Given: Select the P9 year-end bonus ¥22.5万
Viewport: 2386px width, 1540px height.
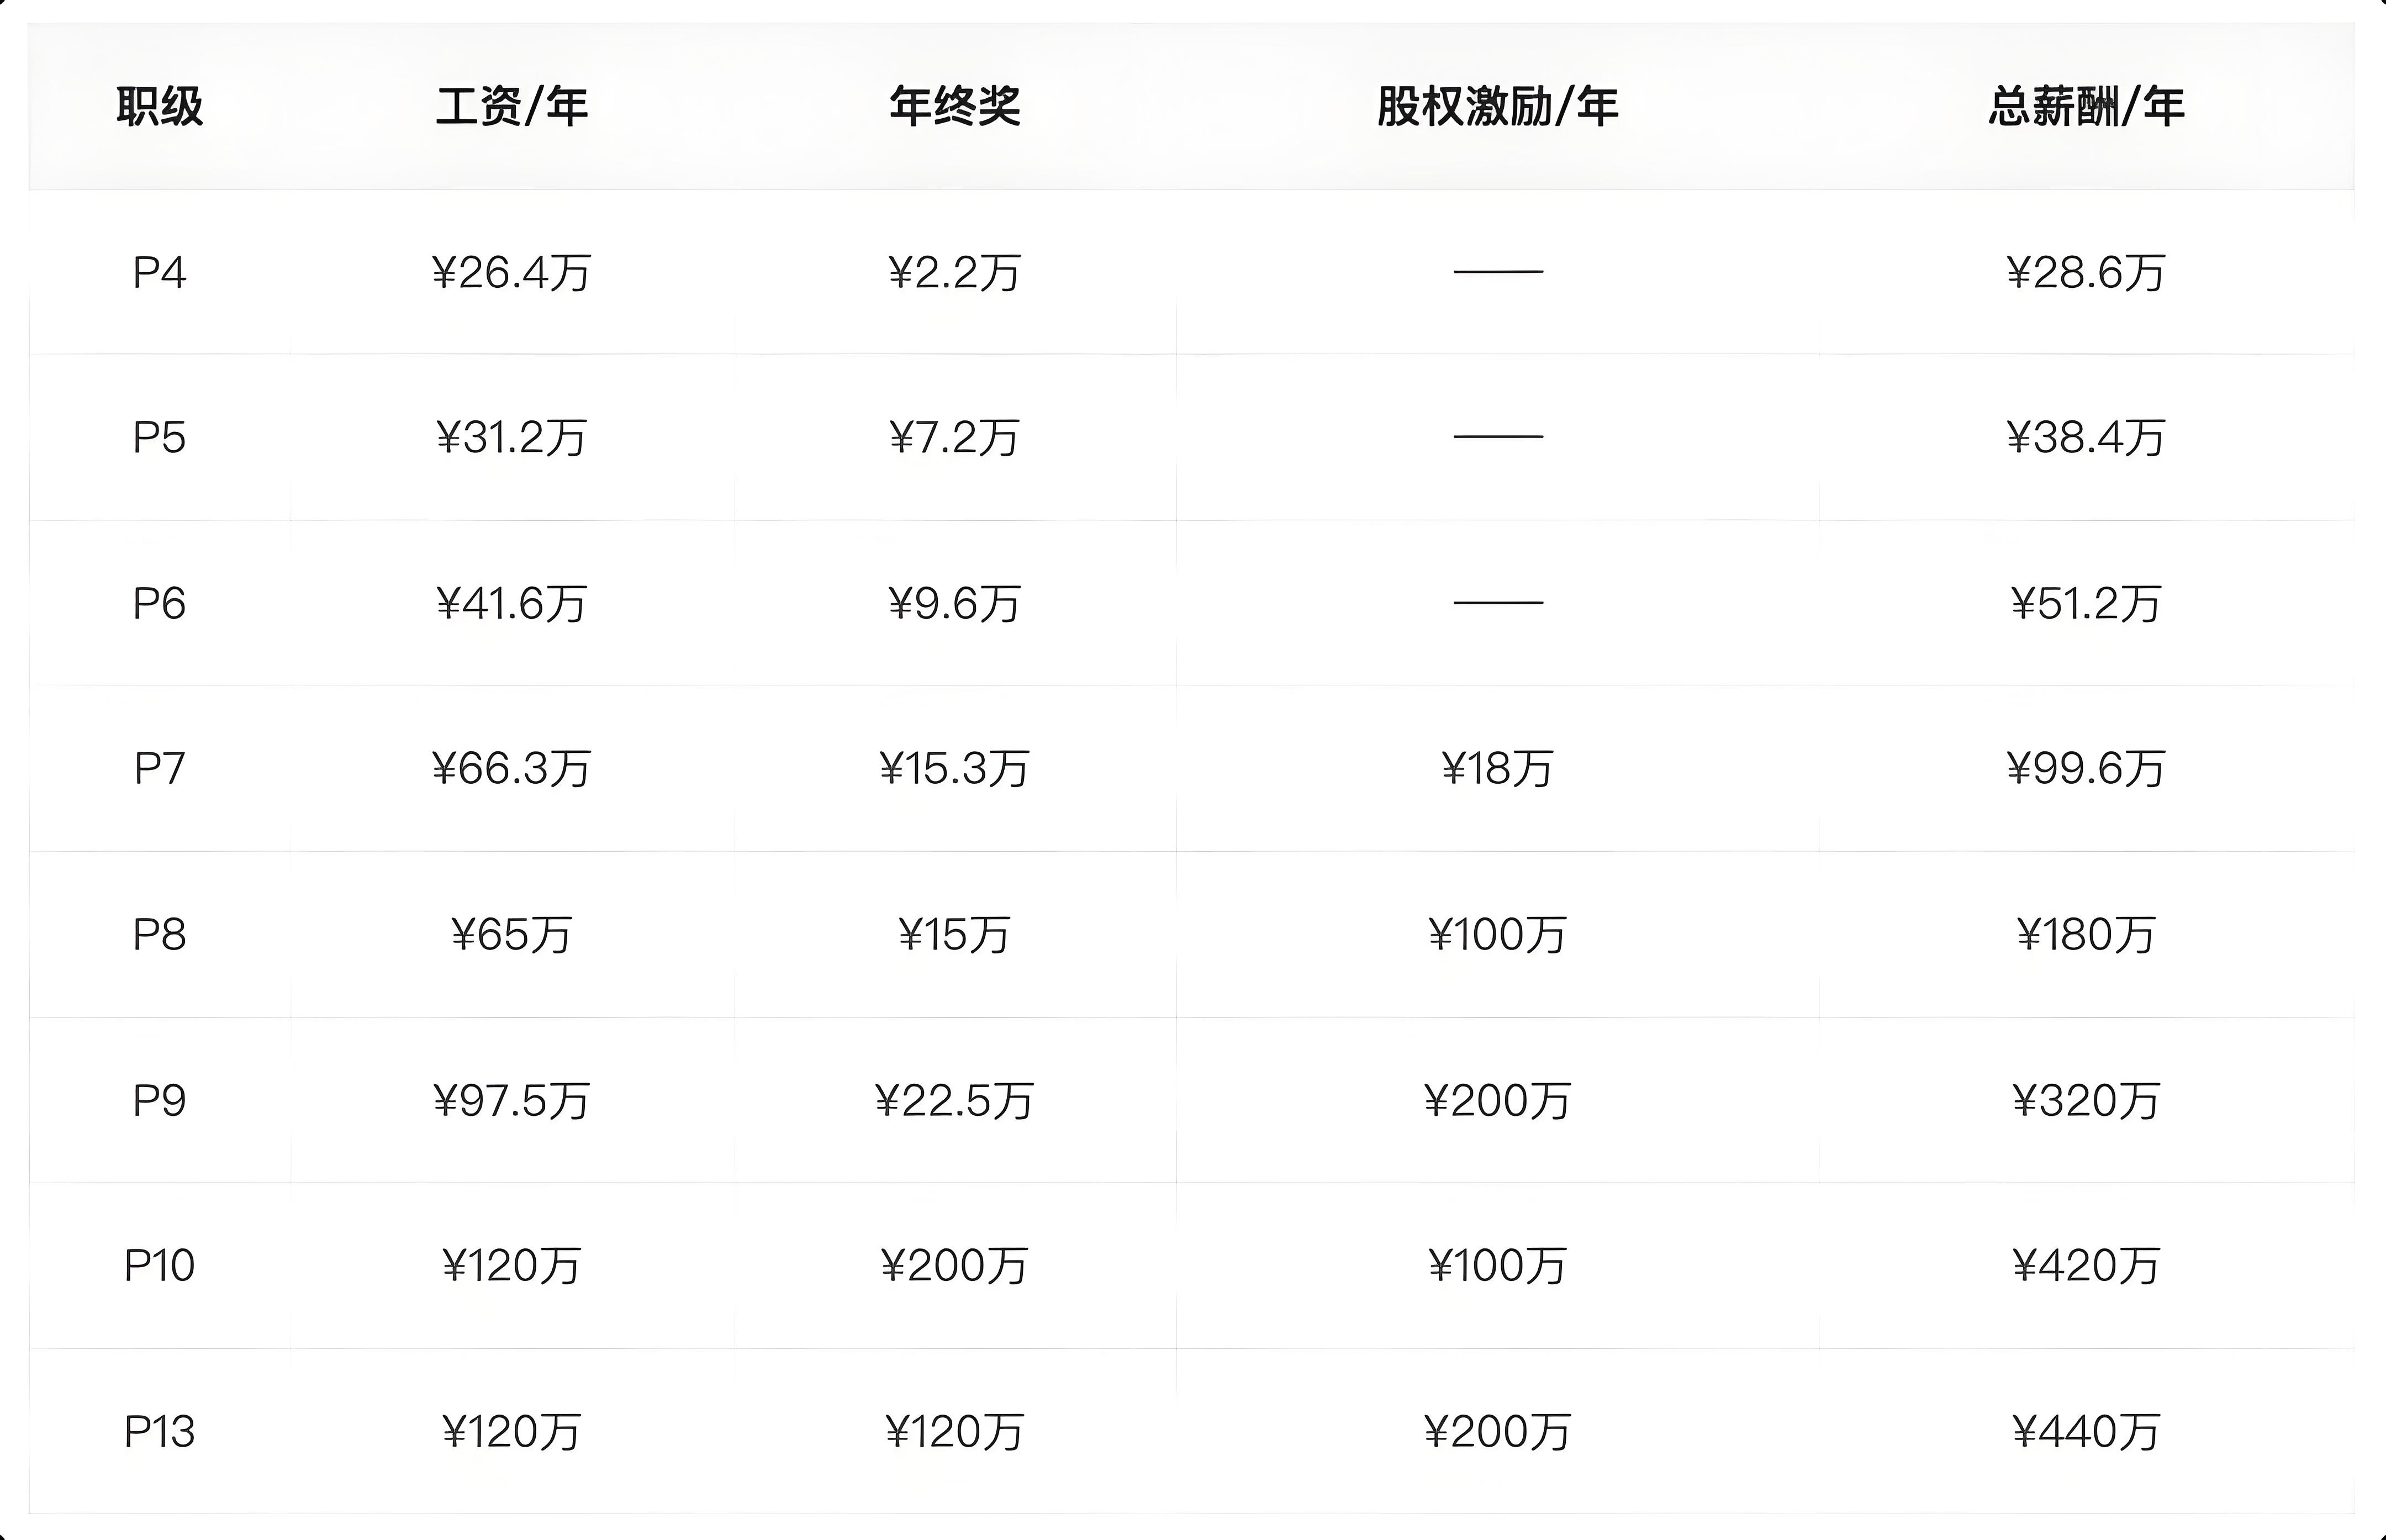Looking at the screenshot, I should pyautogui.click(x=954, y=1101).
